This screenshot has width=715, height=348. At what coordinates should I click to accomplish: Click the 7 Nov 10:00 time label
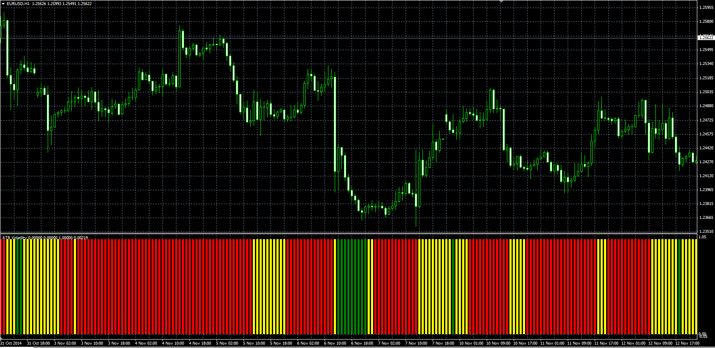pyautogui.click(x=417, y=343)
